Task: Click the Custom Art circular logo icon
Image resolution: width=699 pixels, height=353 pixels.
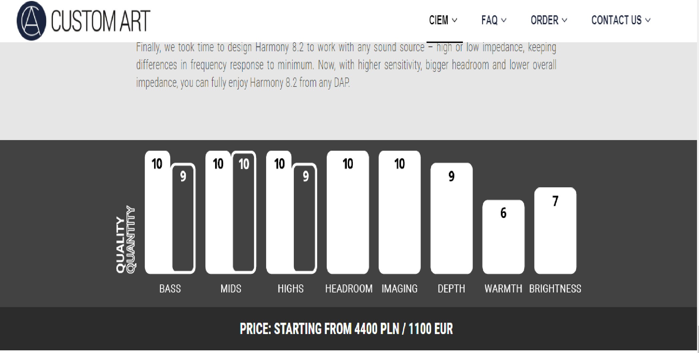Action: (x=31, y=21)
